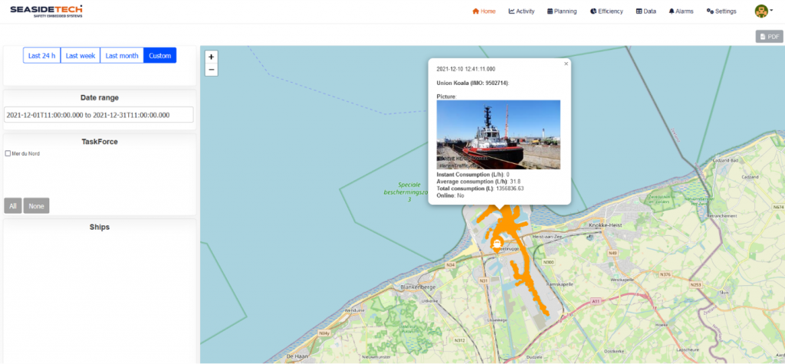785x364 pixels.
Task: Open the user avatar menu
Action: point(763,11)
